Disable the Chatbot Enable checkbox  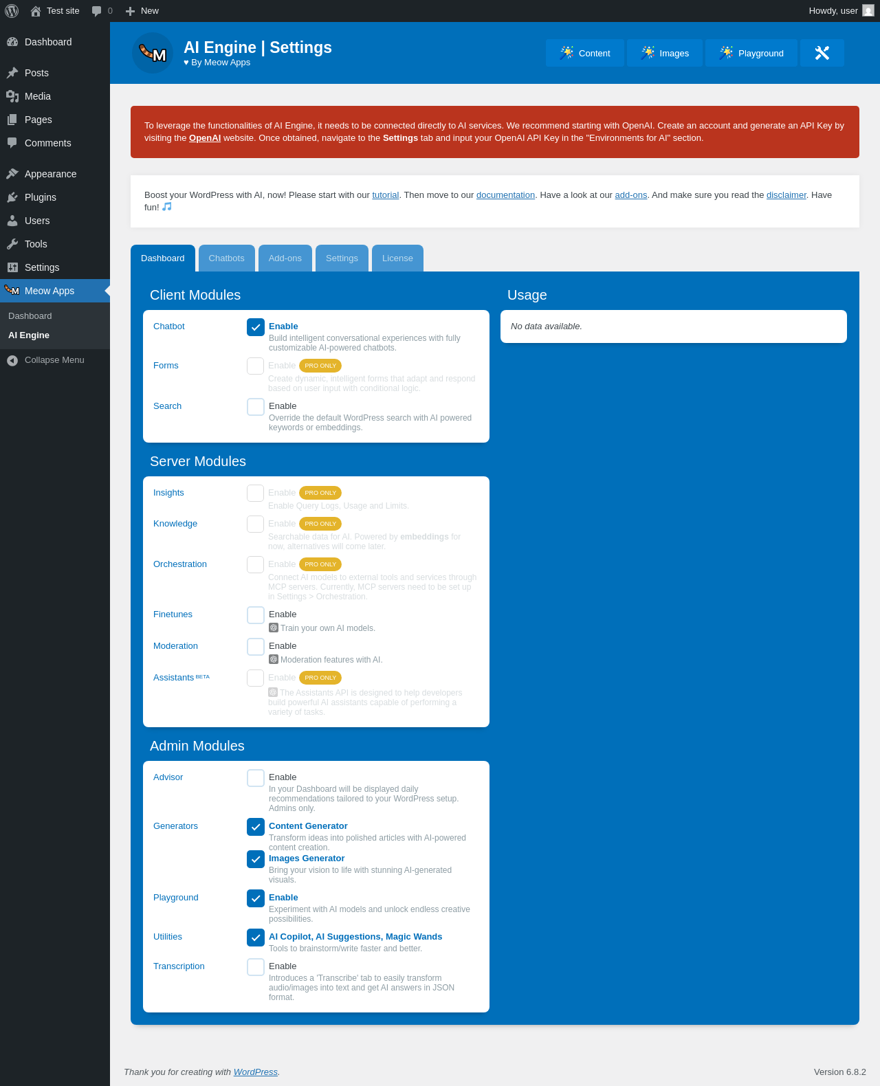click(x=256, y=327)
